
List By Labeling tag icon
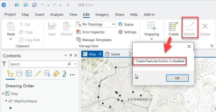point(57,74)
